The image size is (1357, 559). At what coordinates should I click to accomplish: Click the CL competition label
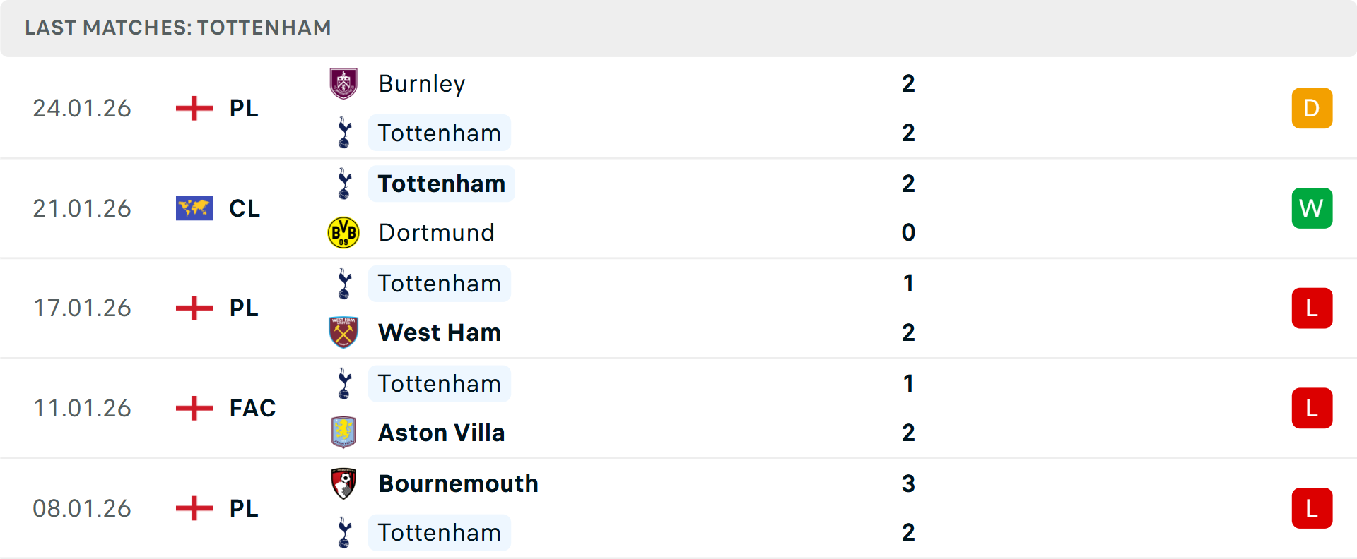point(245,208)
